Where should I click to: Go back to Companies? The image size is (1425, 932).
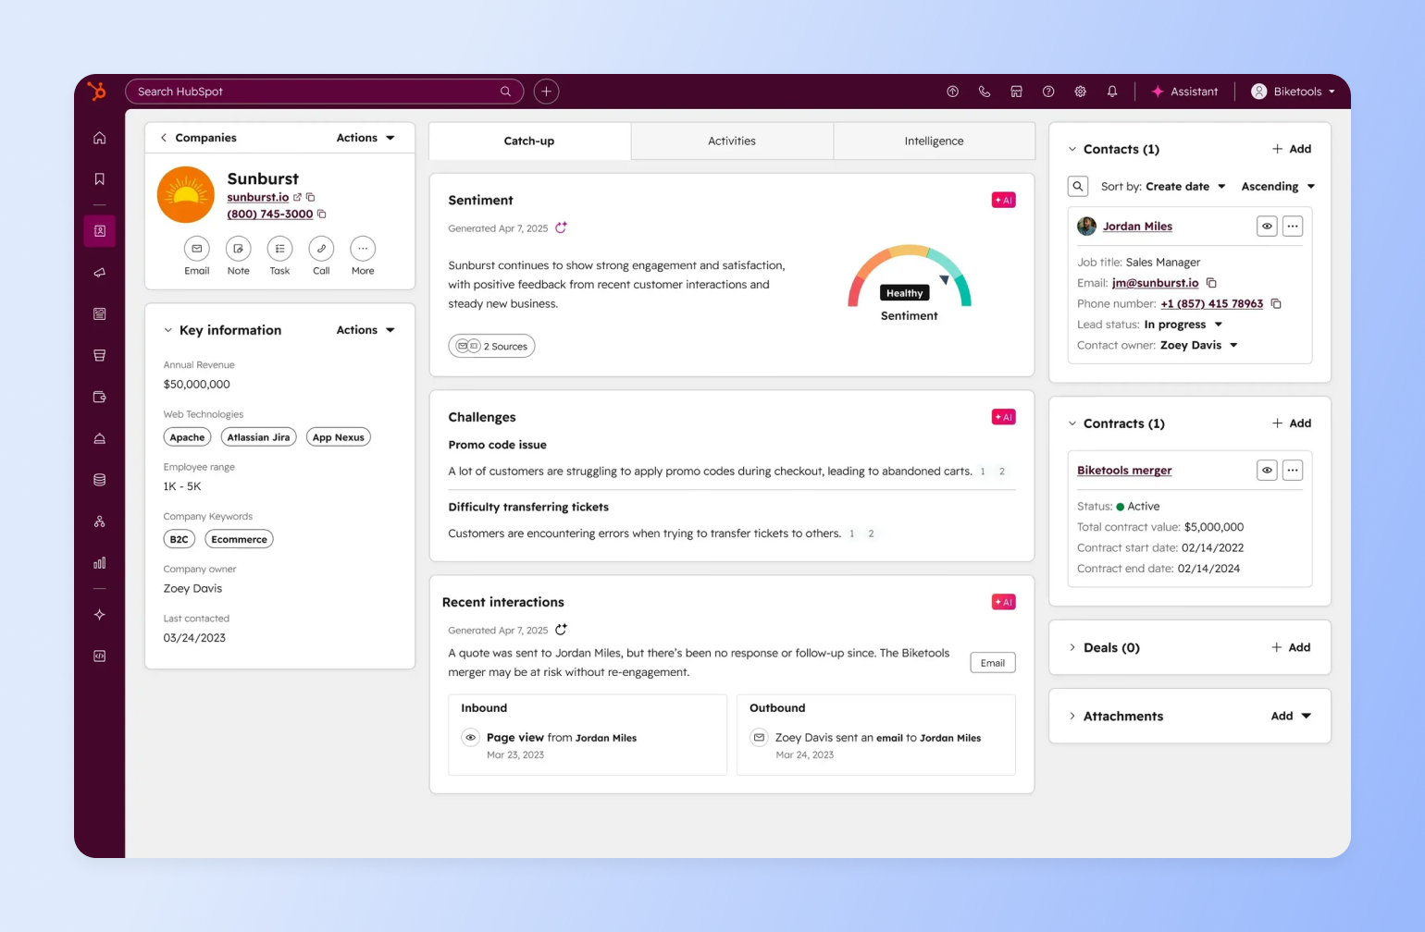[198, 138]
